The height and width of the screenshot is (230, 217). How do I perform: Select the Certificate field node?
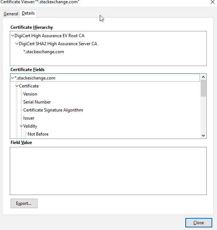point(29,86)
